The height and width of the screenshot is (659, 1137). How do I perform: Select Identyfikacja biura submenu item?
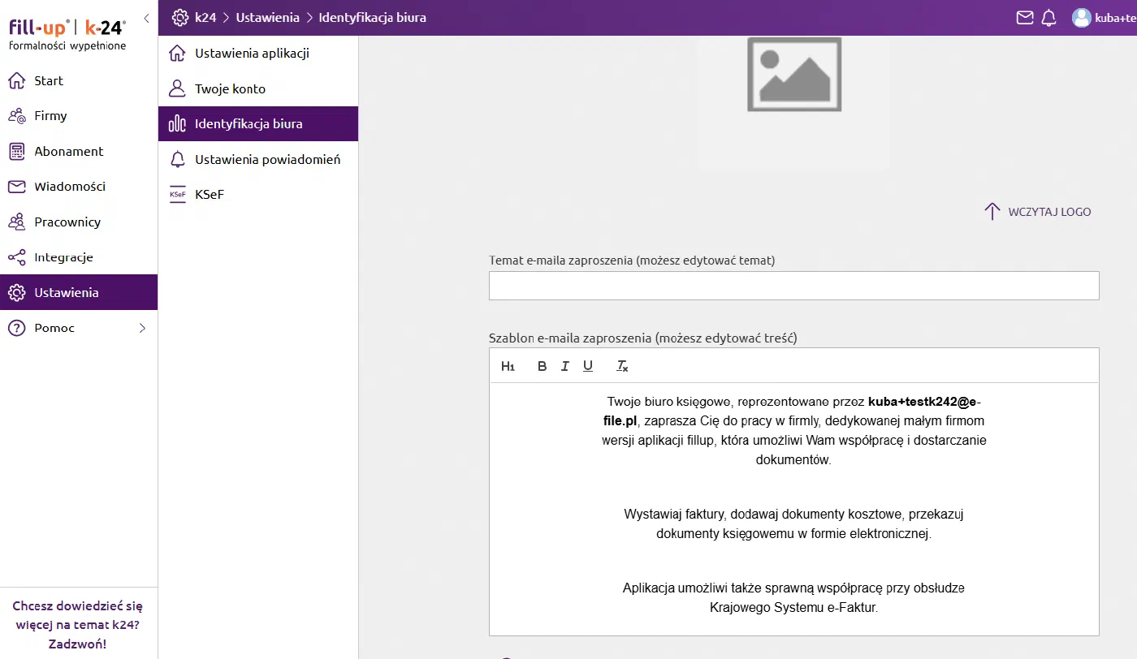pos(258,124)
